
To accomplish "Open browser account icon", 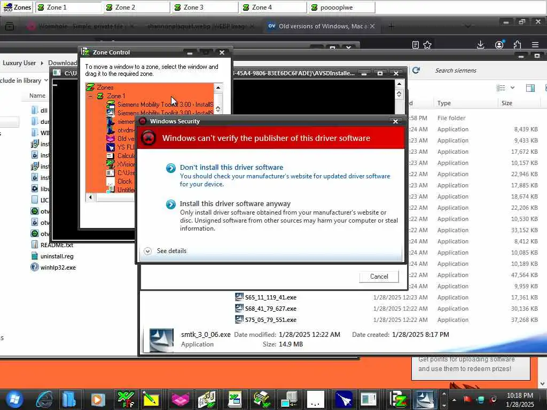I will tap(499, 45).
